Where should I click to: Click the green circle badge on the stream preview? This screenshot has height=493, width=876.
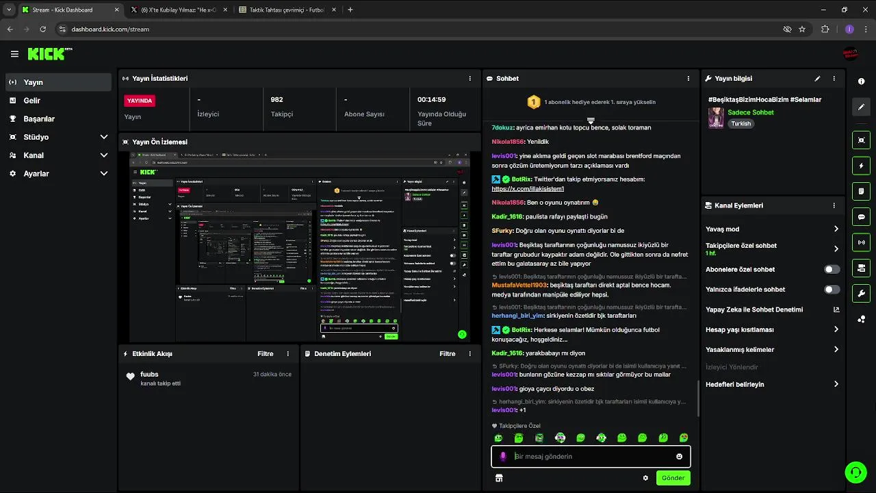pyautogui.click(x=462, y=335)
